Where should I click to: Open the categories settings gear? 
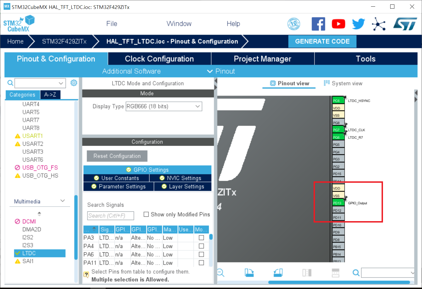(74, 83)
